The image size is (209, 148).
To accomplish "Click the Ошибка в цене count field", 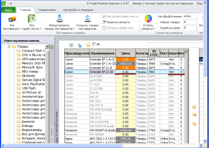I will click(x=189, y=28).
